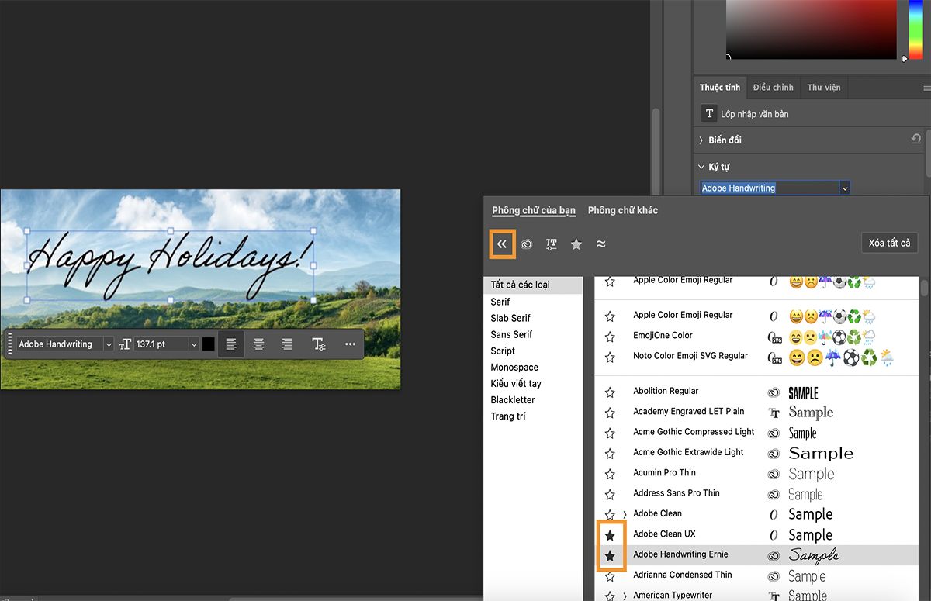
Task: Open the text warp options icon in options bar
Action: [319, 344]
